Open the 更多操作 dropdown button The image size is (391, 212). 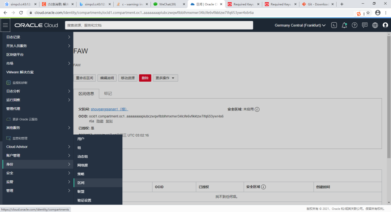[165, 78]
